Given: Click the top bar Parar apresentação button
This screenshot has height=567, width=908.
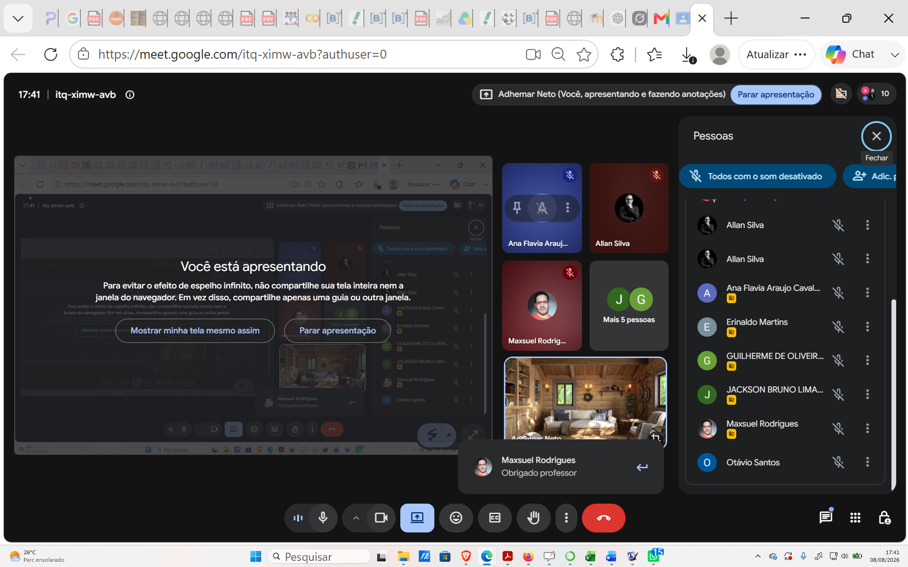Looking at the screenshot, I should pyautogui.click(x=776, y=94).
